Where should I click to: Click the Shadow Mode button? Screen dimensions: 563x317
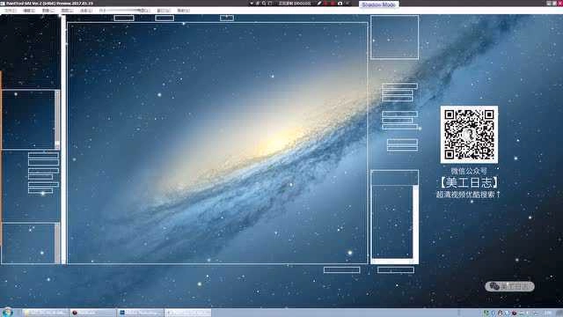[x=378, y=4]
